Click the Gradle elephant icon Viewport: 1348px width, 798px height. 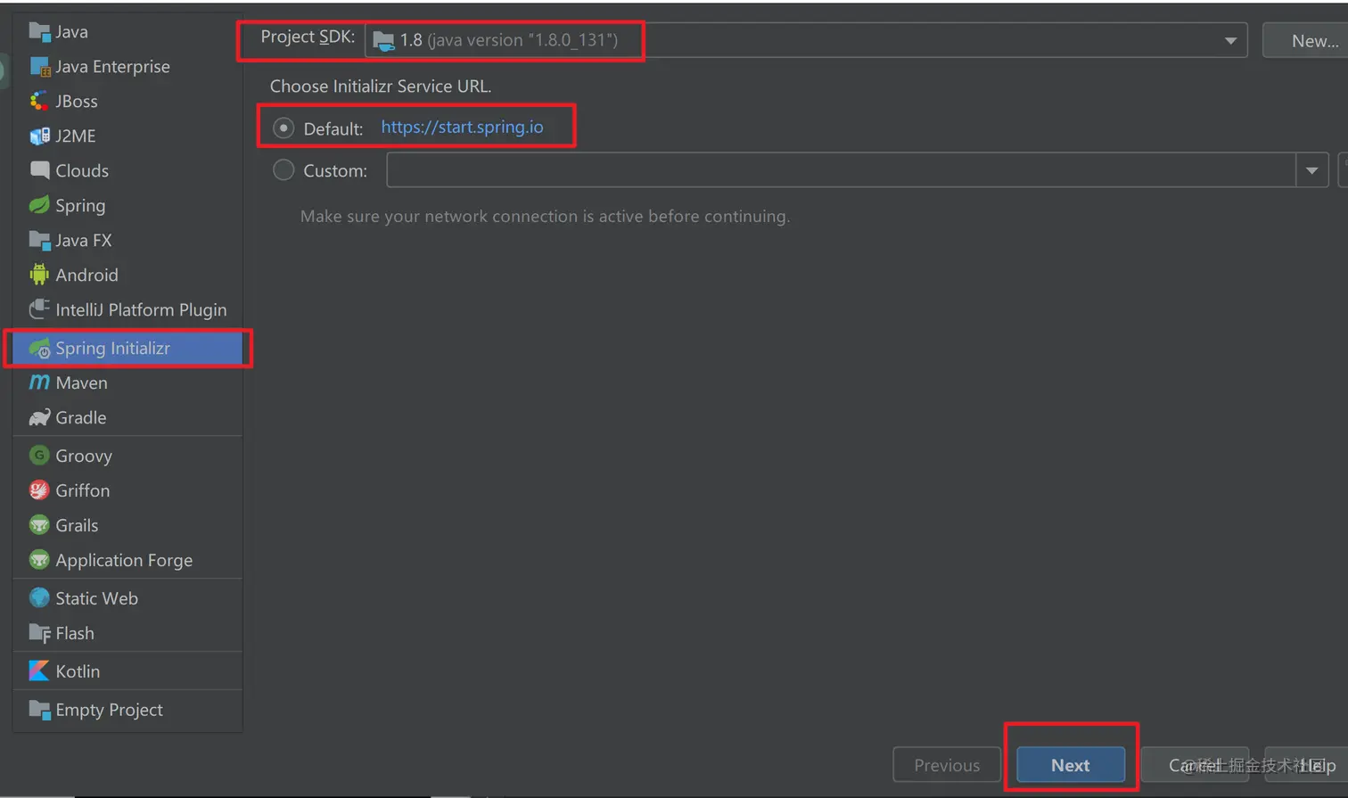39,417
